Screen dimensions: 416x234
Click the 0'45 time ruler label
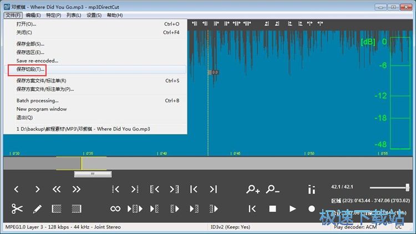tap(237, 154)
